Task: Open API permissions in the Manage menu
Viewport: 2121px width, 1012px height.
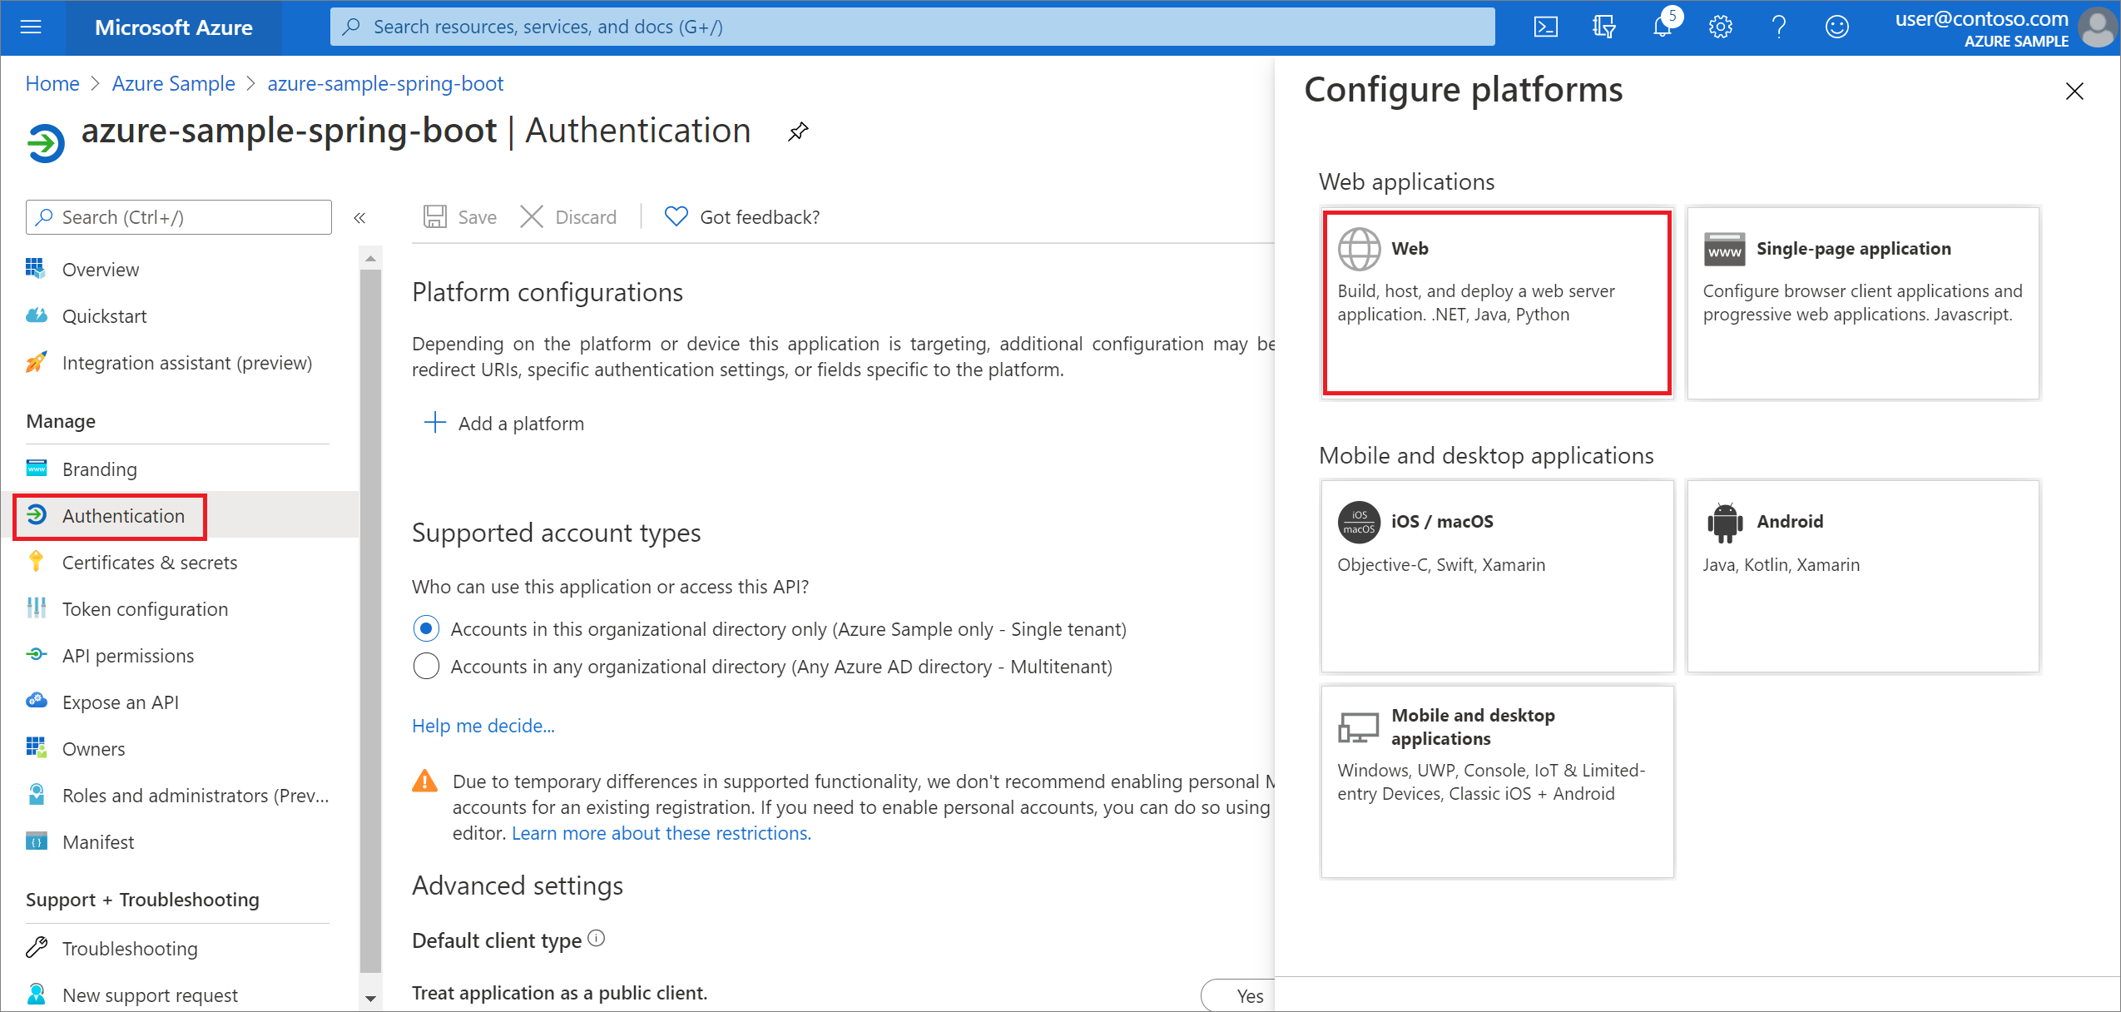Action: pos(128,655)
